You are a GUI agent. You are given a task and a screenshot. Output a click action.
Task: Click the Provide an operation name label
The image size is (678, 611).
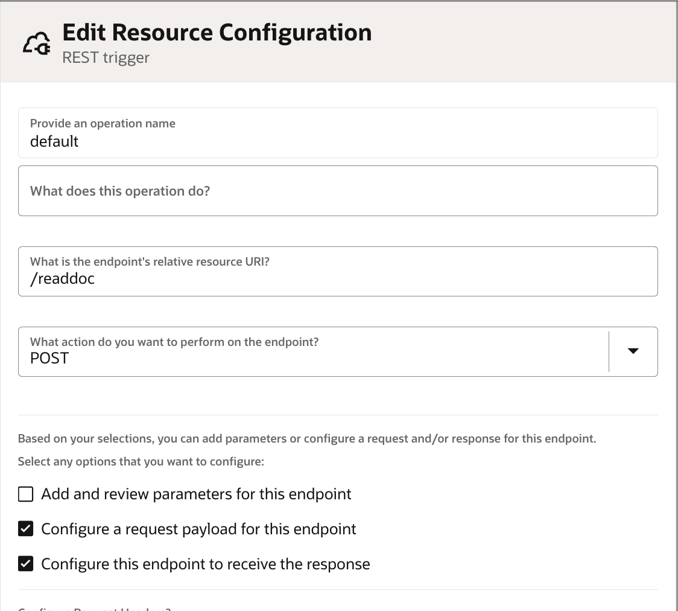click(103, 123)
